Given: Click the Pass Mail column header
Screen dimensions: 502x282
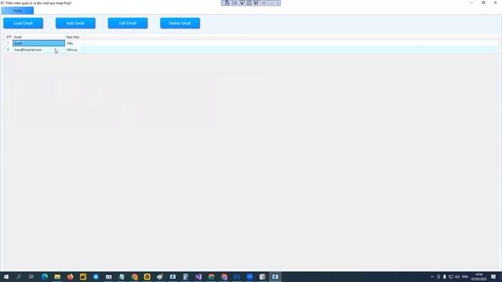Looking at the screenshot, I should tap(73, 37).
